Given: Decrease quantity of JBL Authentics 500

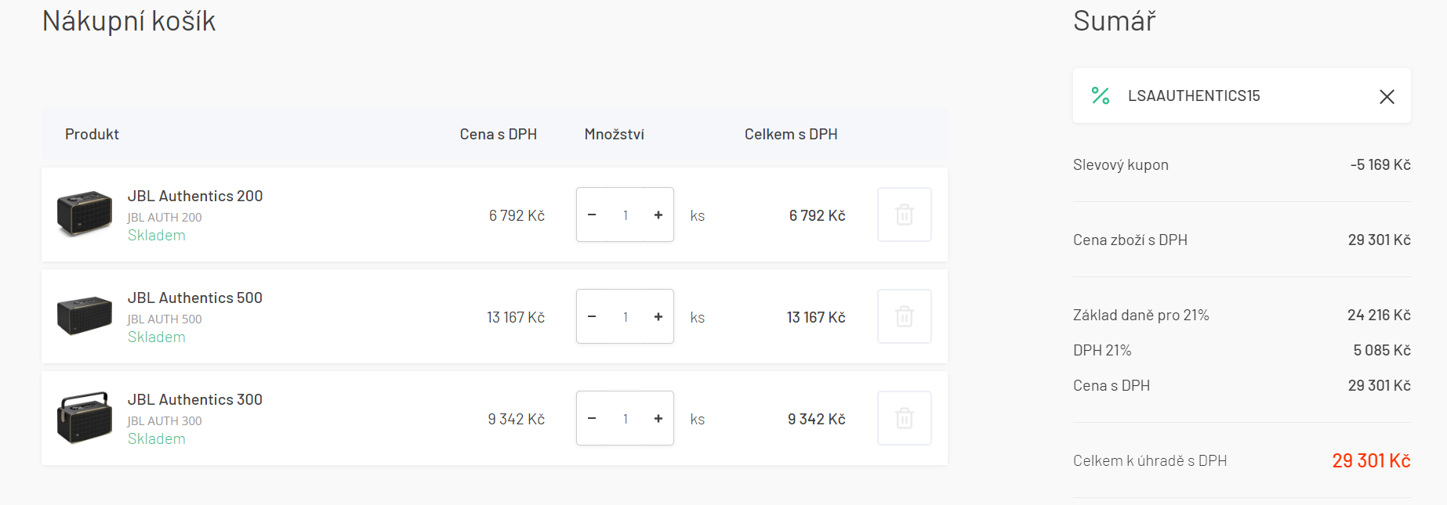Looking at the screenshot, I should [592, 317].
